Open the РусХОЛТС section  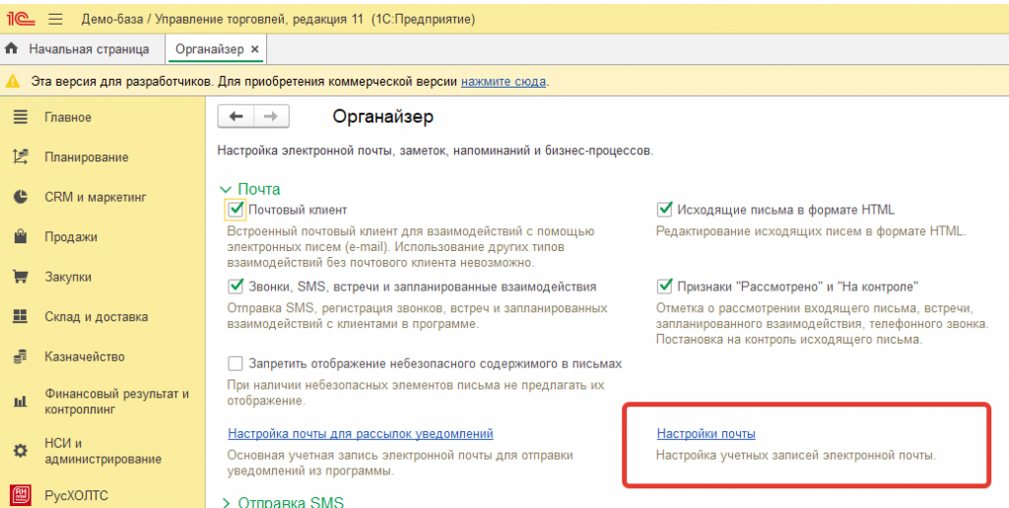pos(76,496)
